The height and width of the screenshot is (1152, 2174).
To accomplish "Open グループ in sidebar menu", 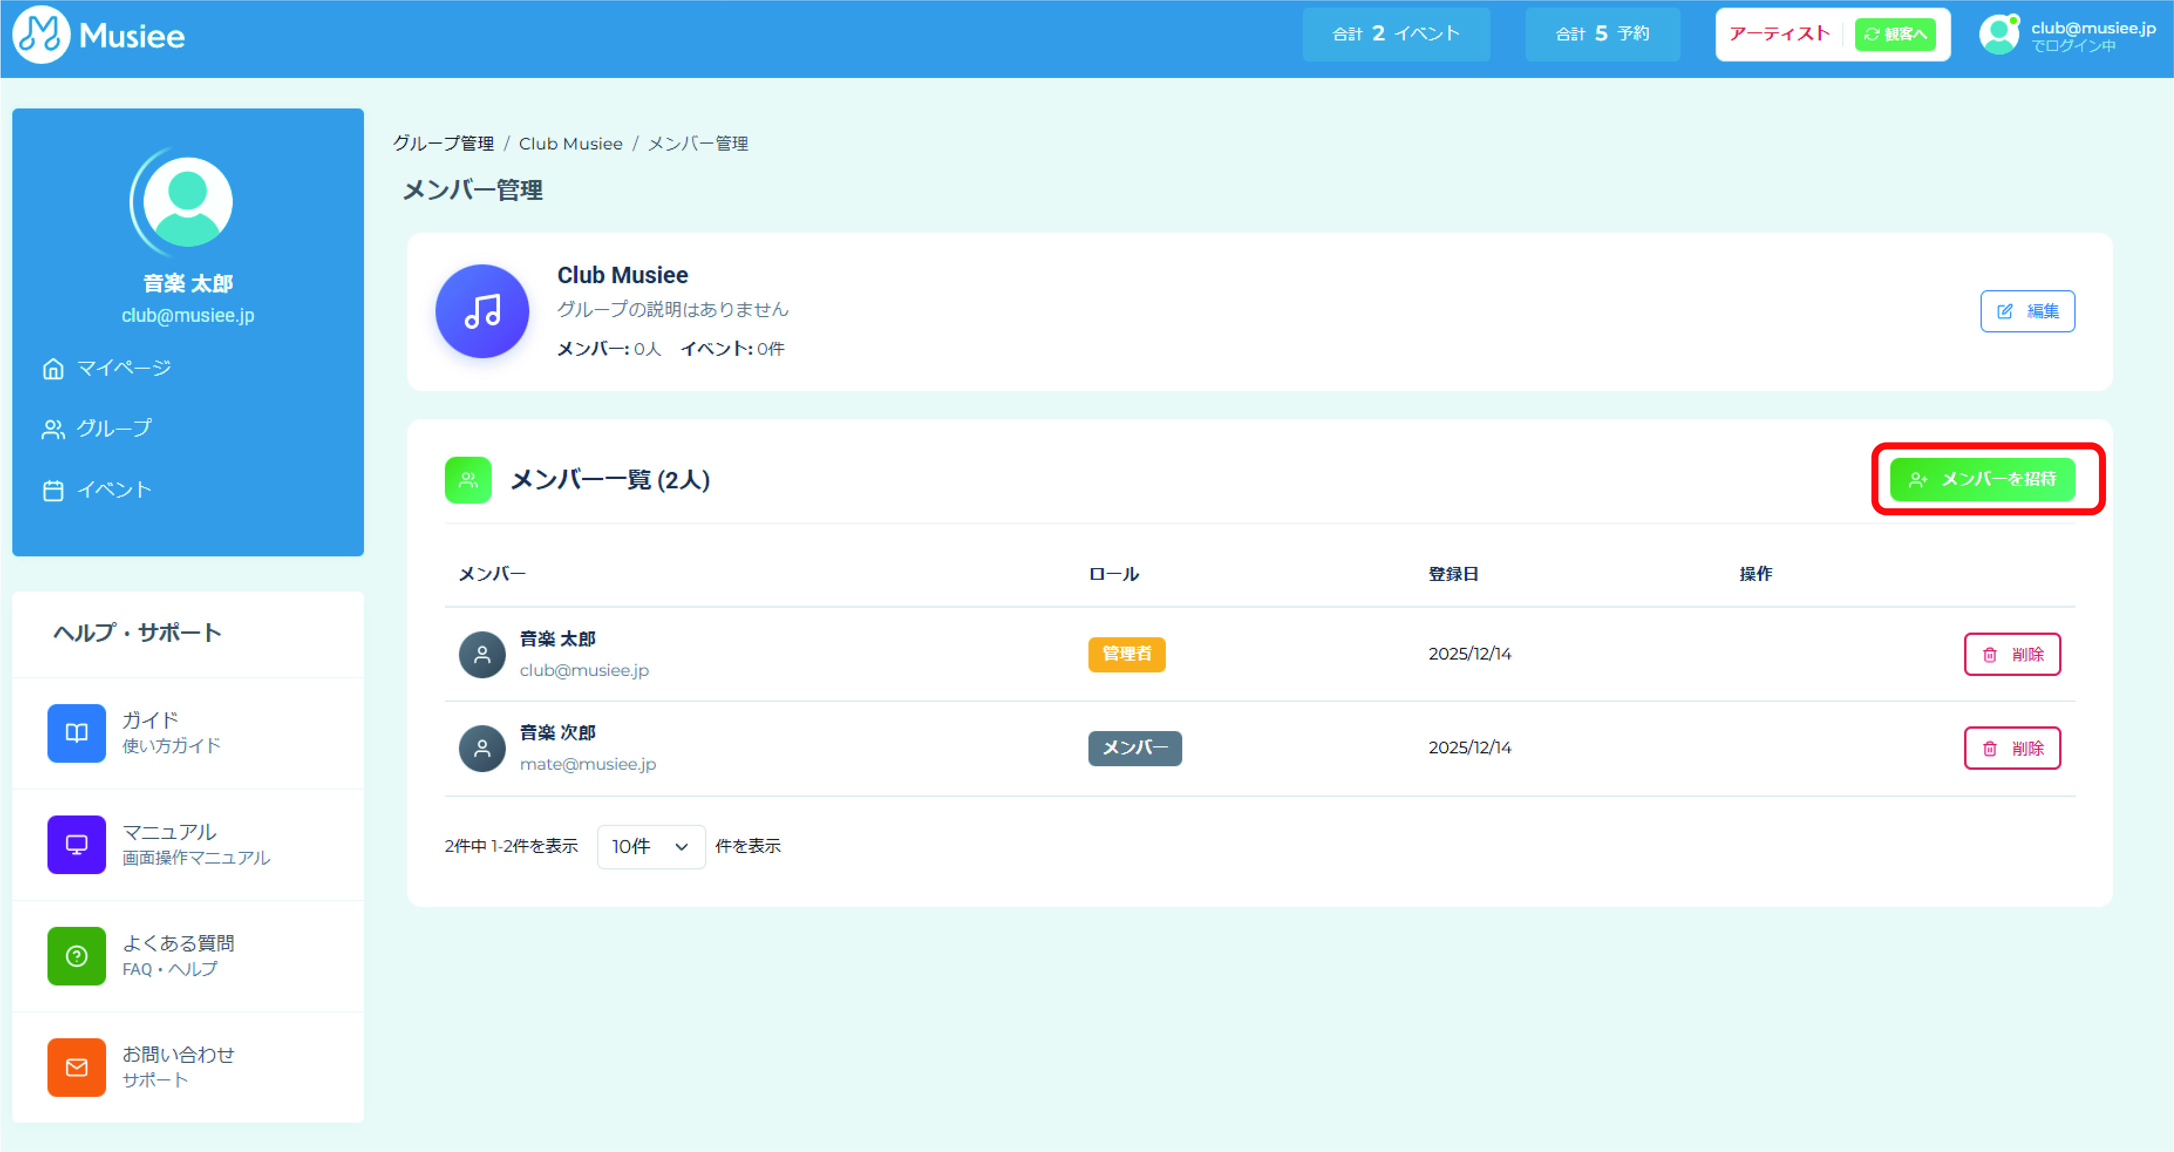I will [114, 429].
